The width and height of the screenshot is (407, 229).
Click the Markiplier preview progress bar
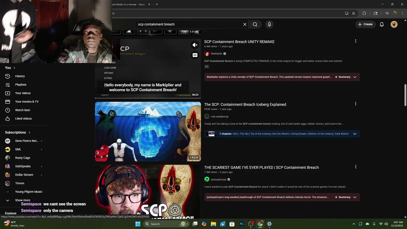[x=148, y=98]
